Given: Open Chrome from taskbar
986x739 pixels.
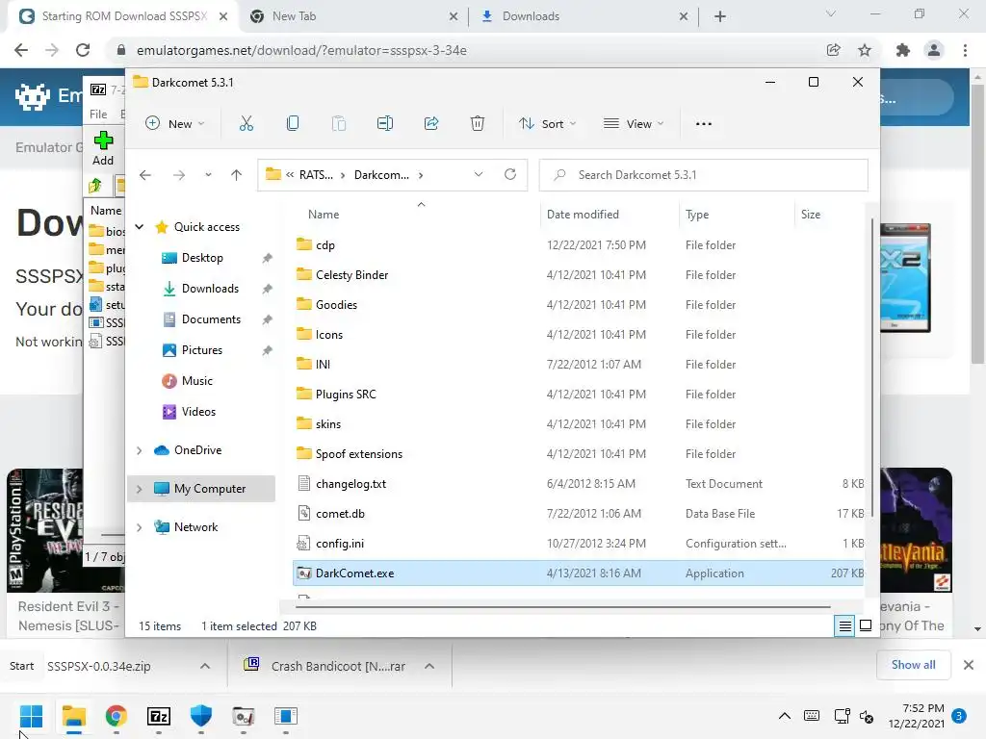Looking at the screenshot, I should click(117, 716).
